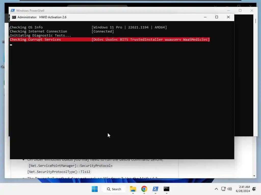Close the Windows PowerShell window

coord(252,10)
